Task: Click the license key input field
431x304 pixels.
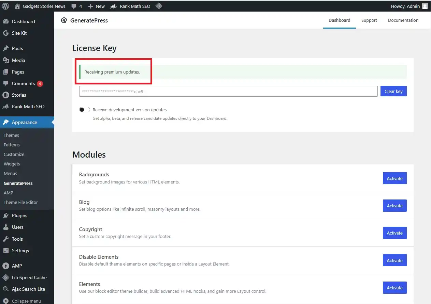Action: click(228, 91)
